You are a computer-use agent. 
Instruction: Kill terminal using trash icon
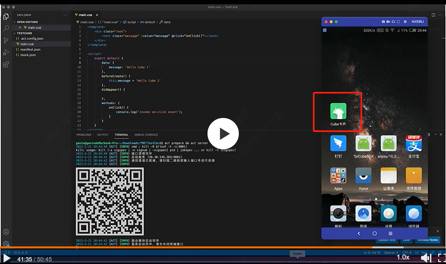(429, 134)
